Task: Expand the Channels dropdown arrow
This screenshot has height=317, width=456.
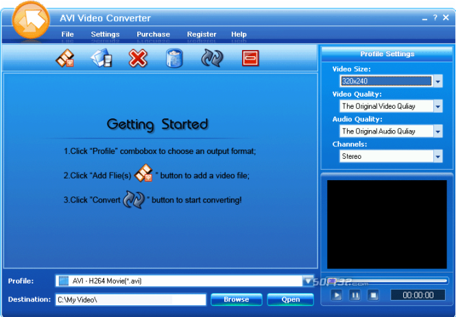Action: (438, 157)
